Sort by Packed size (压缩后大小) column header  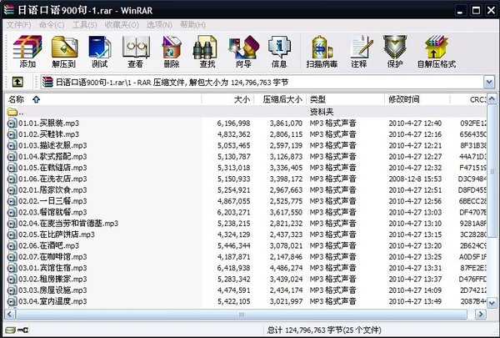pos(280,99)
